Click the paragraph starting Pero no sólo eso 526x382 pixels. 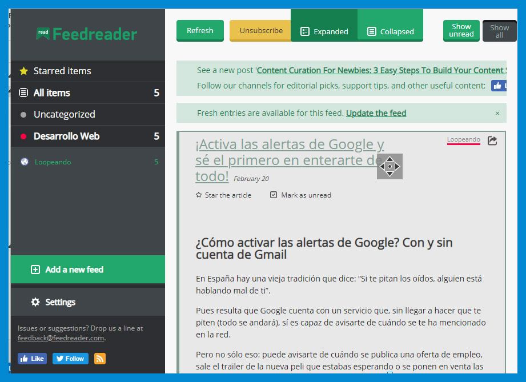pos(339,360)
